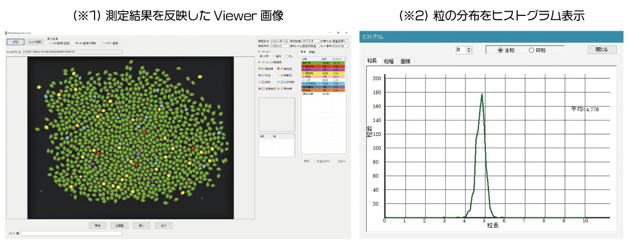Switch to the 粒幅 tab
The image size is (629, 245).
coord(389,61)
